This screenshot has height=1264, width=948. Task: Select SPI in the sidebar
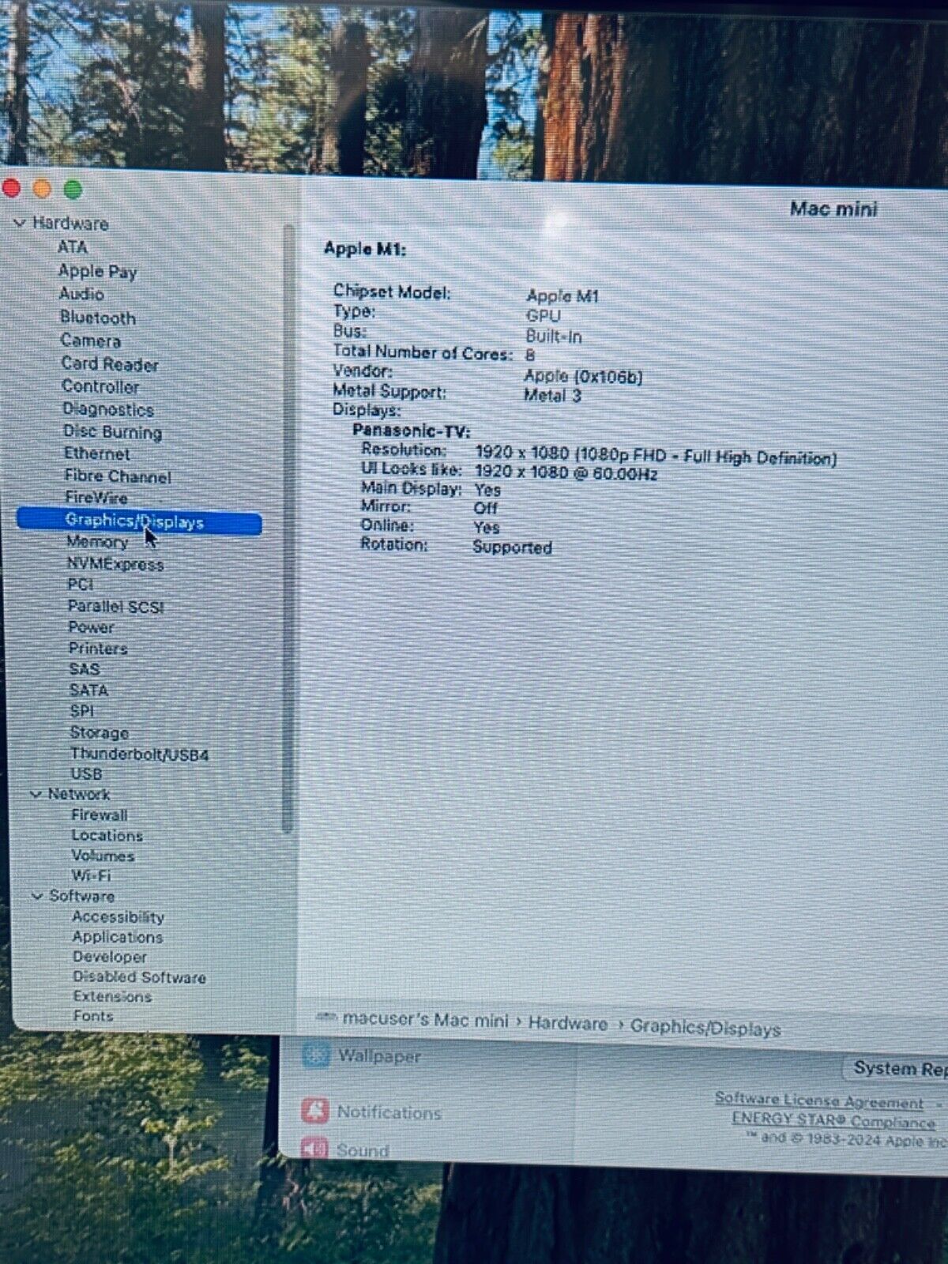click(82, 711)
